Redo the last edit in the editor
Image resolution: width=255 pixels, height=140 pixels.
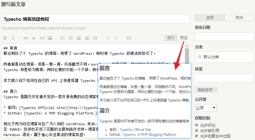point(116,38)
